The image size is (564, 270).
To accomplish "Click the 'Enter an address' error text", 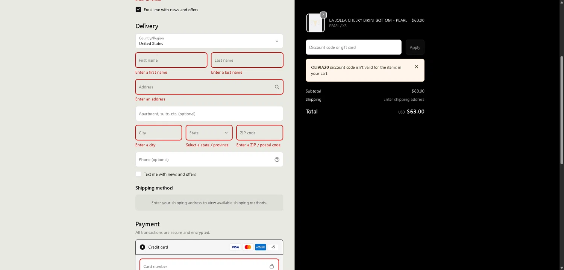I will 150,99.
